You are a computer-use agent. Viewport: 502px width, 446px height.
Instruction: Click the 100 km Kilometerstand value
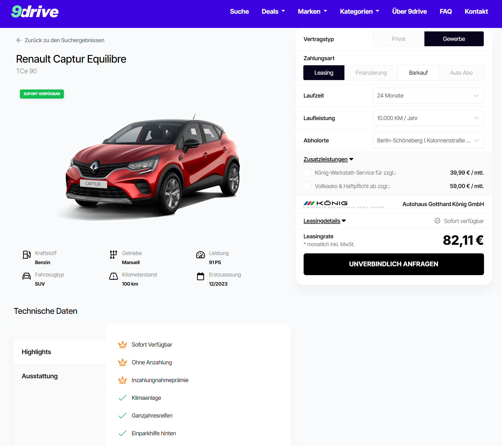click(x=130, y=284)
